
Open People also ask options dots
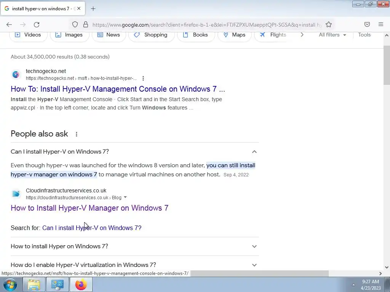(x=76, y=134)
